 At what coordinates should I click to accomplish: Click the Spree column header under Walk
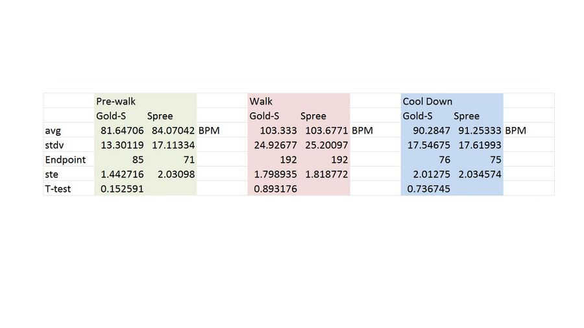click(313, 116)
